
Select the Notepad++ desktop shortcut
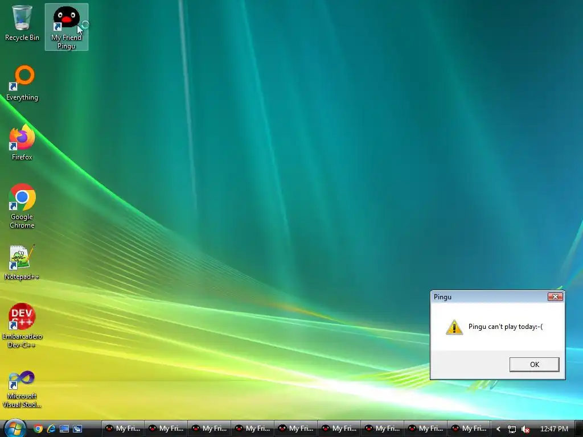[22, 262]
